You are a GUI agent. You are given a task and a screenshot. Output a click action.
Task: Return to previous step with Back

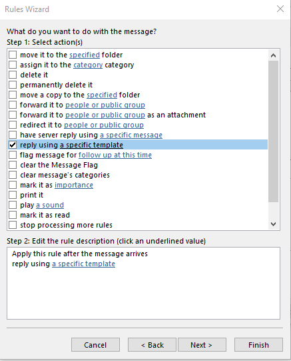click(x=152, y=345)
